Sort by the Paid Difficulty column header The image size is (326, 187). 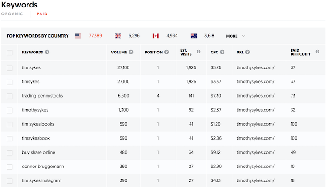click(x=300, y=52)
